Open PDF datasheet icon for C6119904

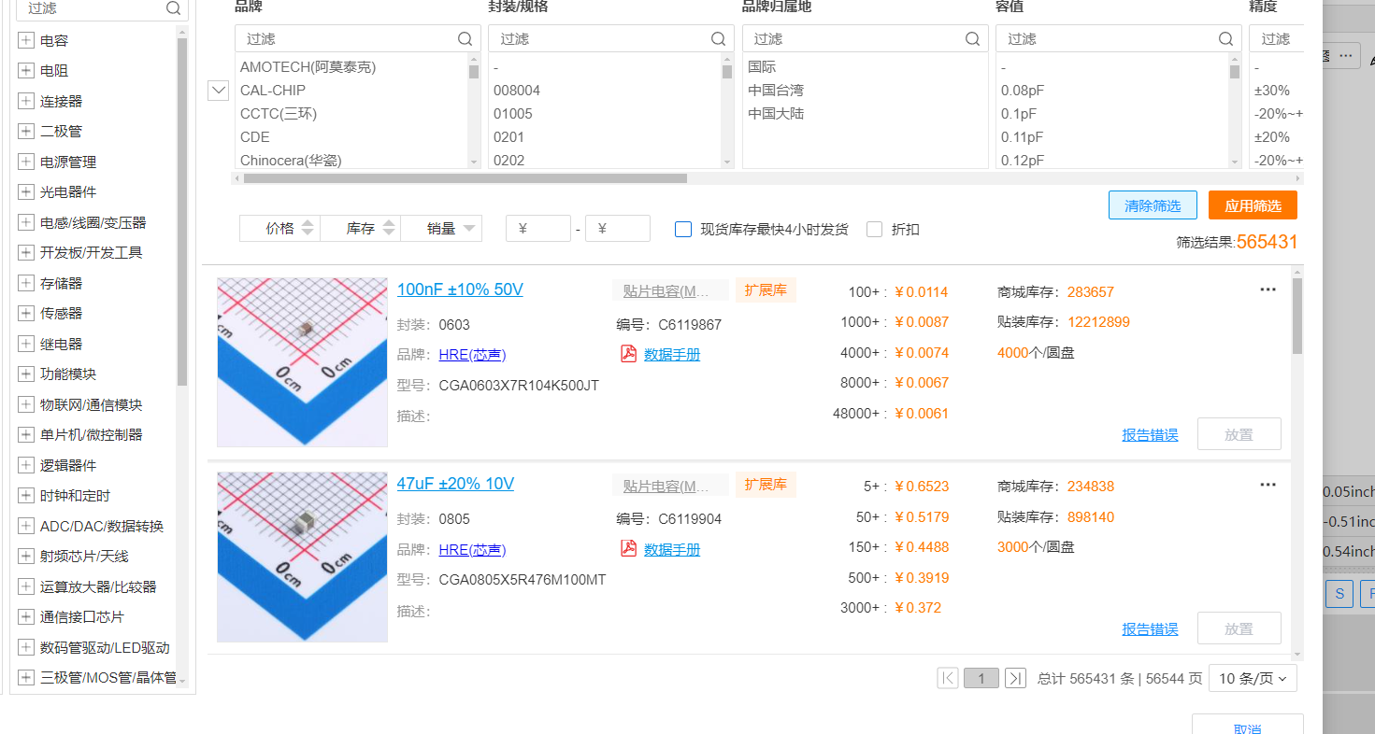coord(629,549)
